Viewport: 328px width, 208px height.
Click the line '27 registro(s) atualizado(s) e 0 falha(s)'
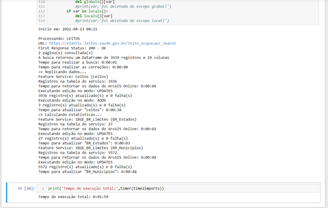(83, 138)
